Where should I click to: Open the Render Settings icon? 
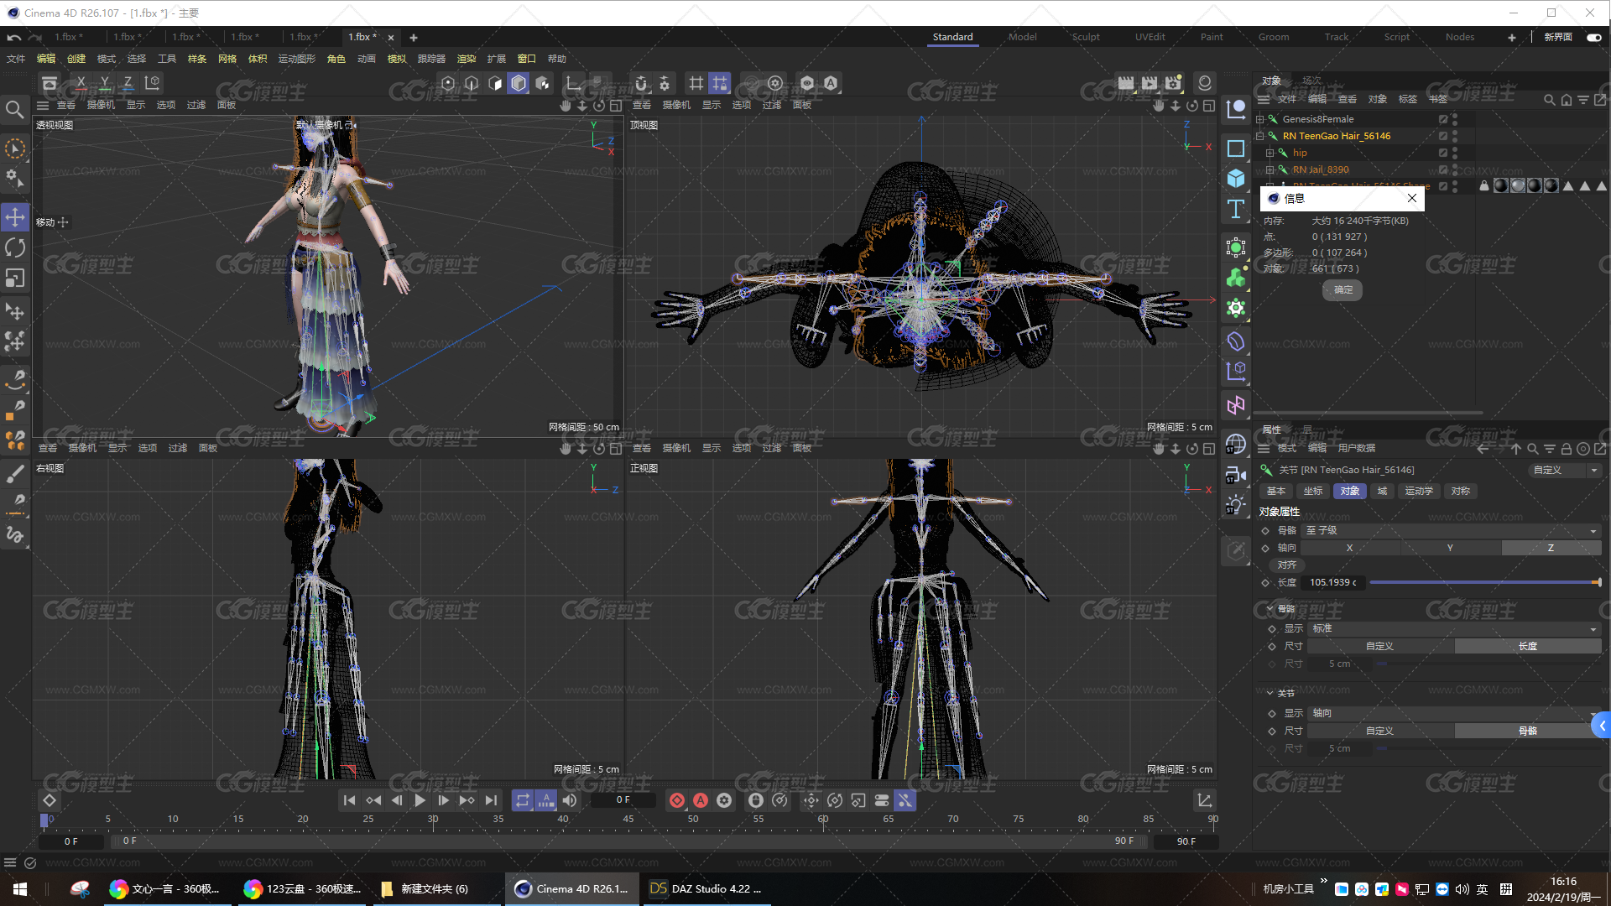(1173, 83)
